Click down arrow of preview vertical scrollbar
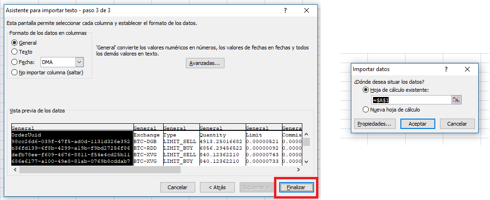This screenshot has width=490, height=200. (x=306, y=161)
